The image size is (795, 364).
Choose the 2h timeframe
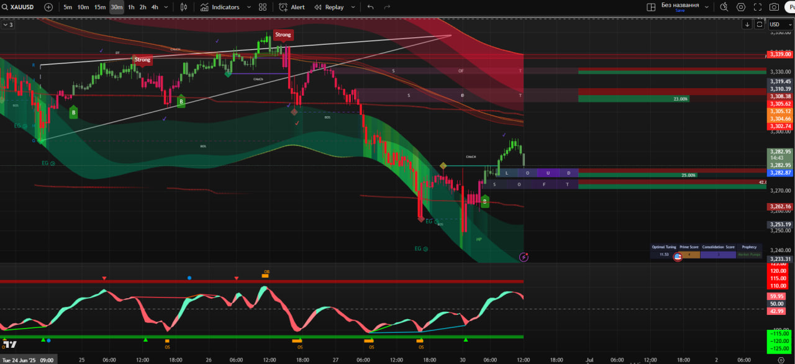pyautogui.click(x=143, y=7)
